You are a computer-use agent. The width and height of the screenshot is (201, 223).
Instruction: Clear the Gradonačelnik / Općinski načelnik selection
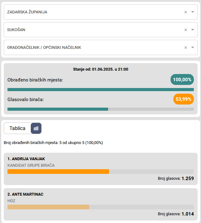[185, 48]
